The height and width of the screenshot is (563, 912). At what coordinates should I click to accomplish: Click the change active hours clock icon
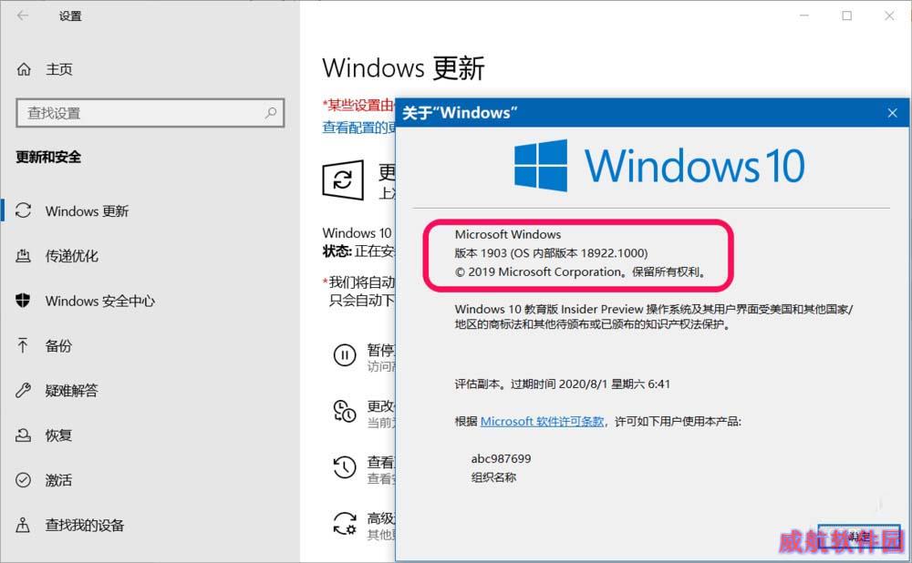coord(345,411)
